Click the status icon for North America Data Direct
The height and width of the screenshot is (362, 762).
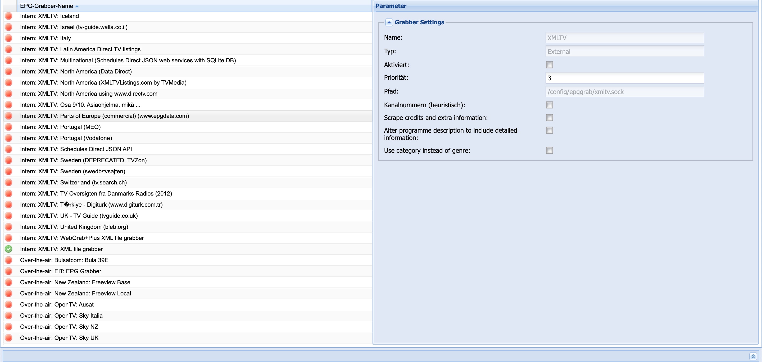[8, 72]
